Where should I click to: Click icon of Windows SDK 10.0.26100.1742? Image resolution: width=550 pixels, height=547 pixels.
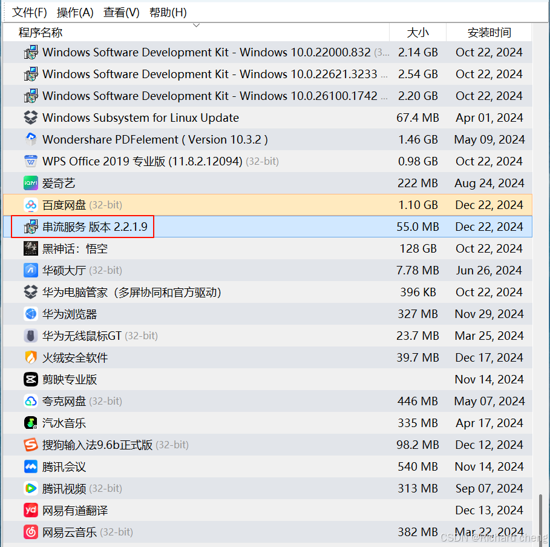(x=31, y=96)
